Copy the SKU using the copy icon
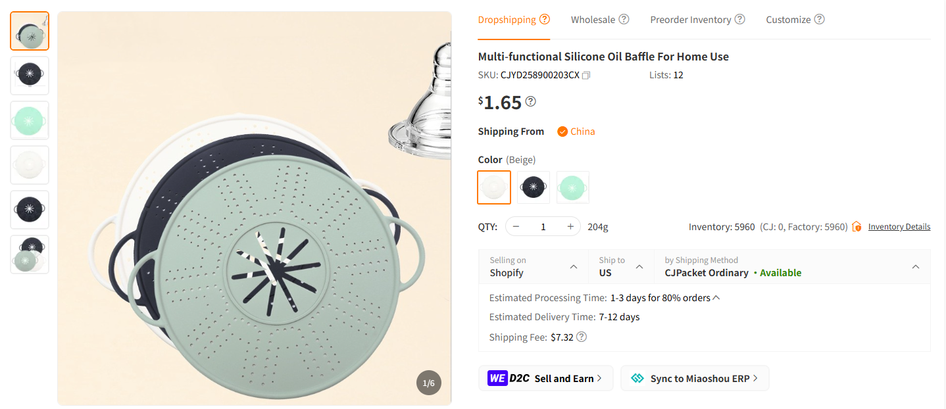Screen dimensions: 946x409 point(585,75)
